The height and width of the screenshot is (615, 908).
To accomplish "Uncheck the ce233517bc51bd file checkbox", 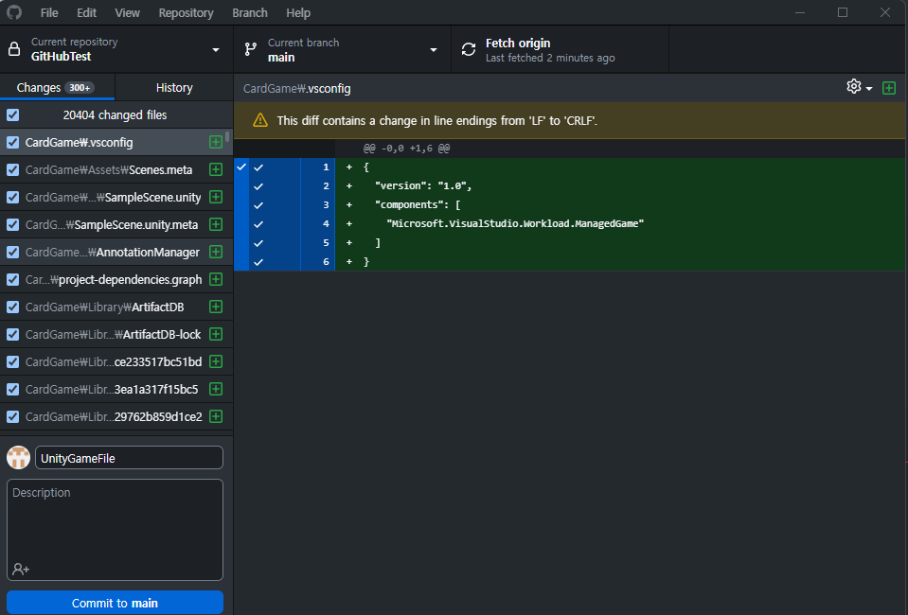I will pyautogui.click(x=12, y=361).
